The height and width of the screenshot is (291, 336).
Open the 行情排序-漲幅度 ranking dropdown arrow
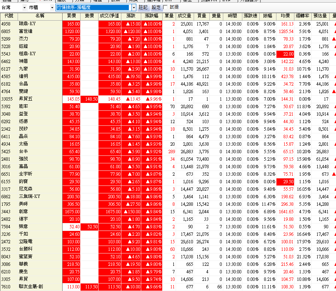134,8
